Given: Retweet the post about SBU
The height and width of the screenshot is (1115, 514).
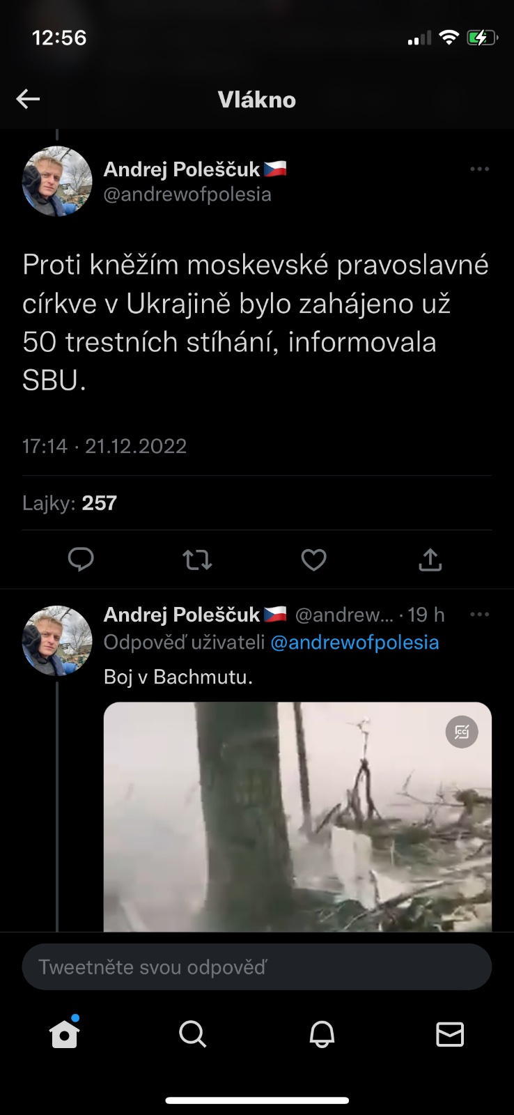Looking at the screenshot, I should click(x=197, y=560).
